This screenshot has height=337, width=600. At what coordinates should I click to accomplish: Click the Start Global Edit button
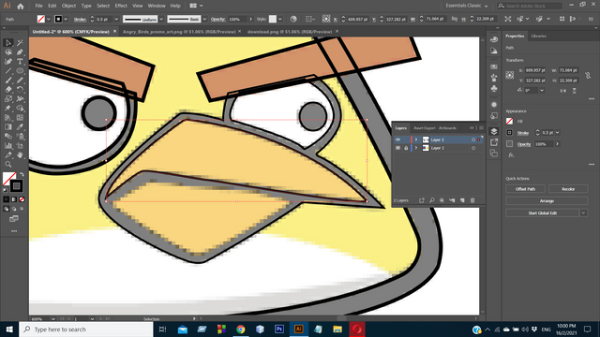(543, 212)
